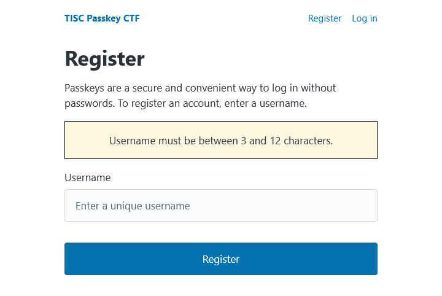Click the Username label above the field

(88, 177)
